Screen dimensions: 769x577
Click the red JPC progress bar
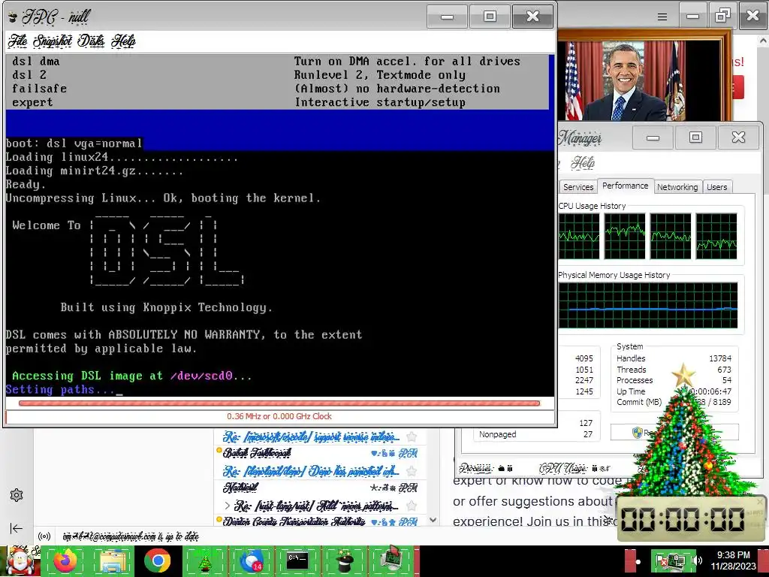pyautogui.click(x=279, y=403)
